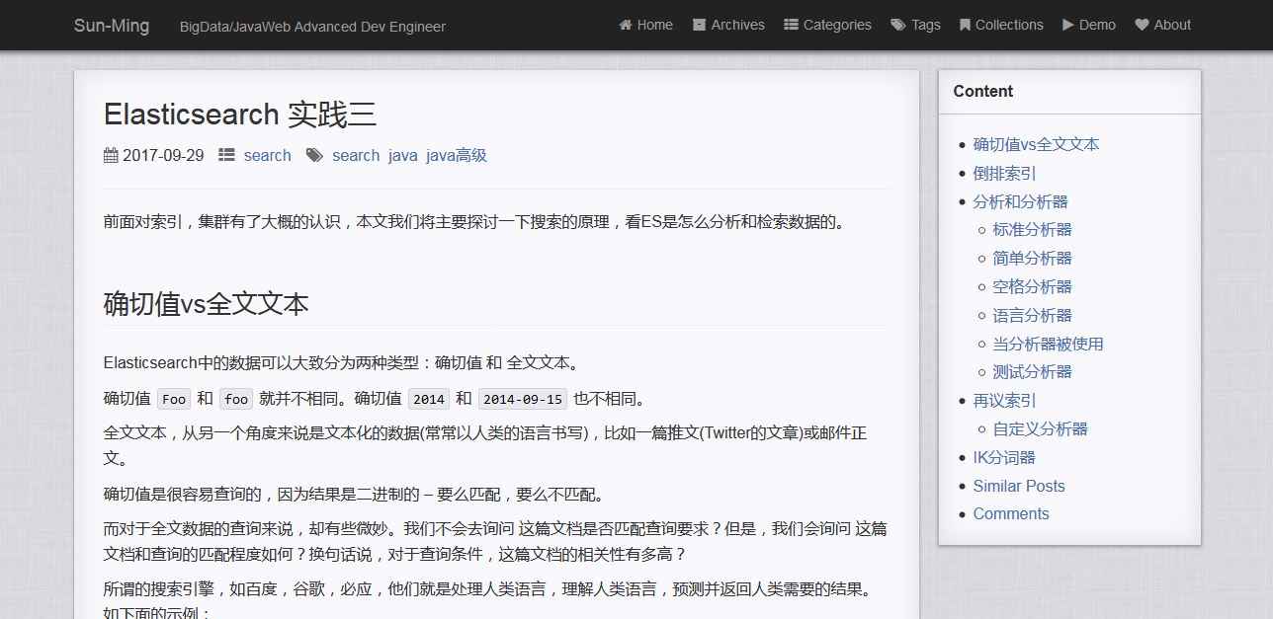
Task: Click the Demo play icon
Action: tap(1068, 25)
